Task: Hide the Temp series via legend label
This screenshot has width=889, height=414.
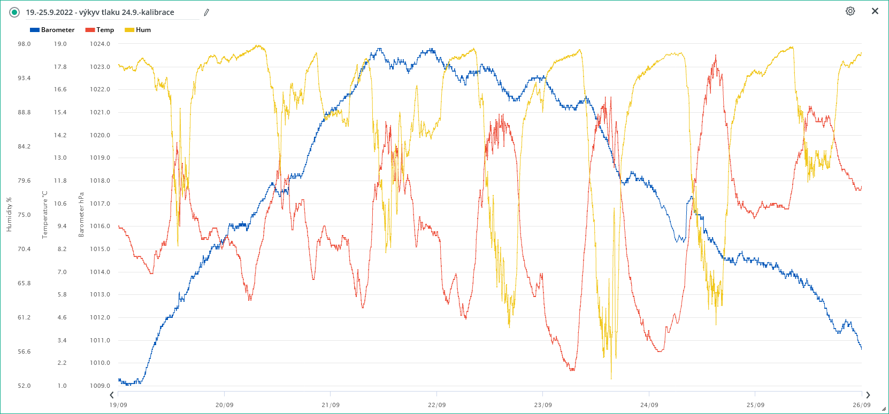Action: click(x=105, y=30)
